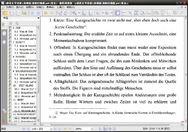Open the Pages thumbnail panel icon

4,34
